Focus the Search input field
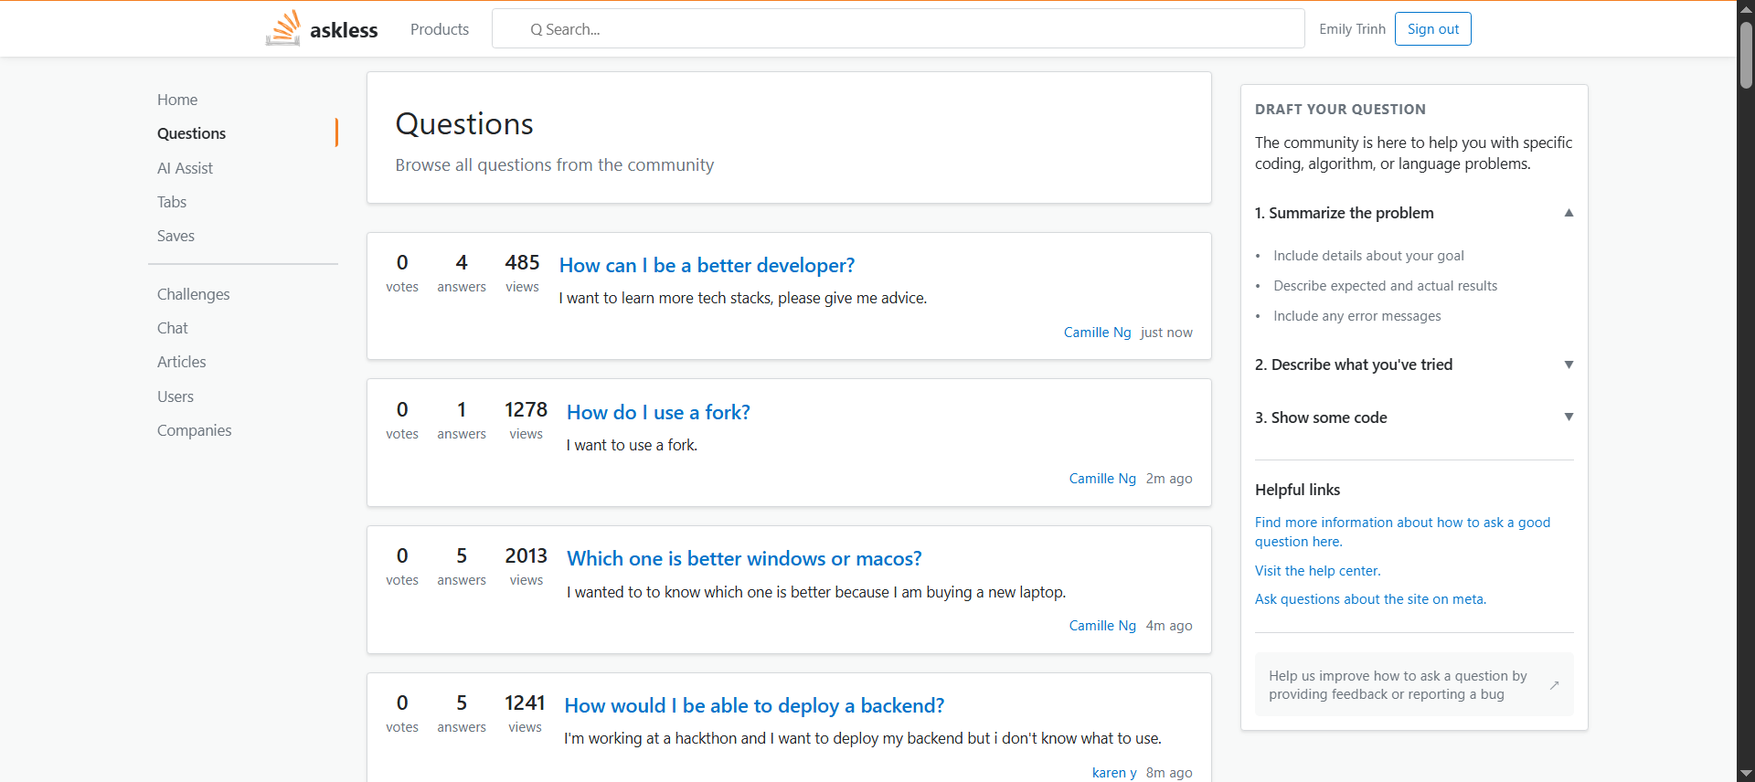The height and width of the screenshot is (782, 1755). (898, 29)
